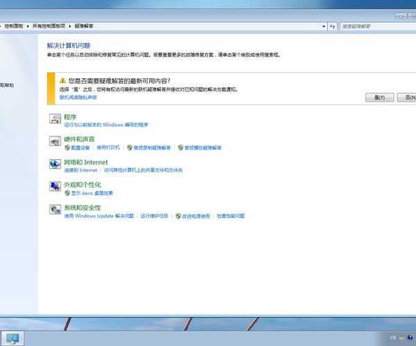Screen dimensions: 416x346
Task: Click the 是(Y) button
Action: pos(380,98)
